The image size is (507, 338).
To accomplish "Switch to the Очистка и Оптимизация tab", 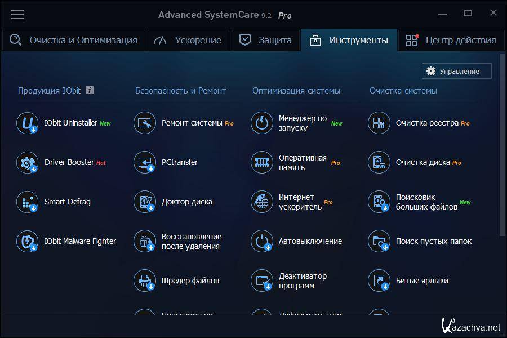I will pyautogui.click(x=73, y=40).
